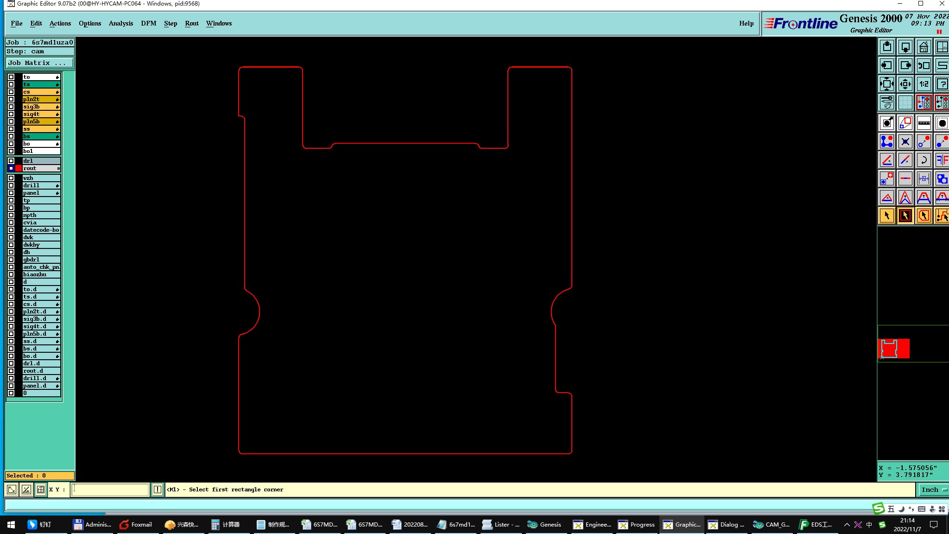This screenshot has height=534, width=949.
Task: Open the Job Matrix panel
Action: click(39, 63)
